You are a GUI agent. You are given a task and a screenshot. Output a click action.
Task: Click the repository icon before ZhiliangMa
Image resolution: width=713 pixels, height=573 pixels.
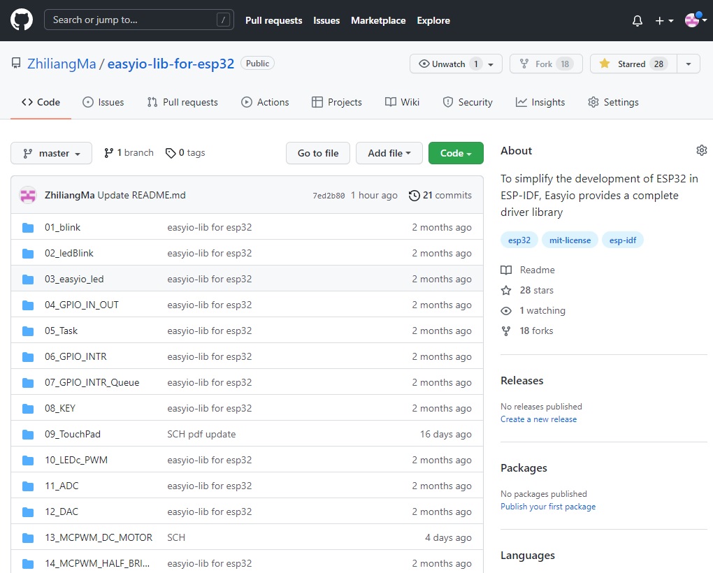point(16,63)
